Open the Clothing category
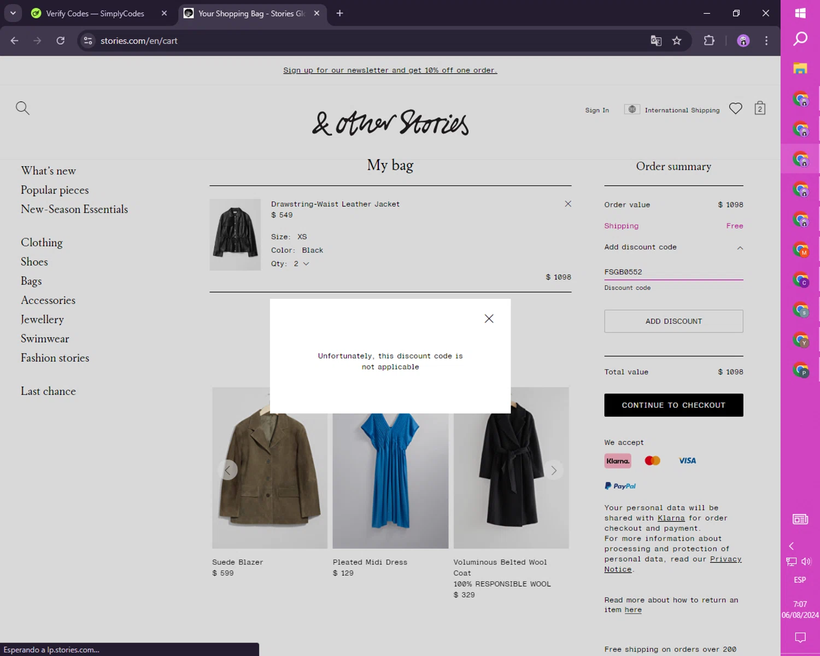Screen dimensions: 820x656 [x=42, y=242]
